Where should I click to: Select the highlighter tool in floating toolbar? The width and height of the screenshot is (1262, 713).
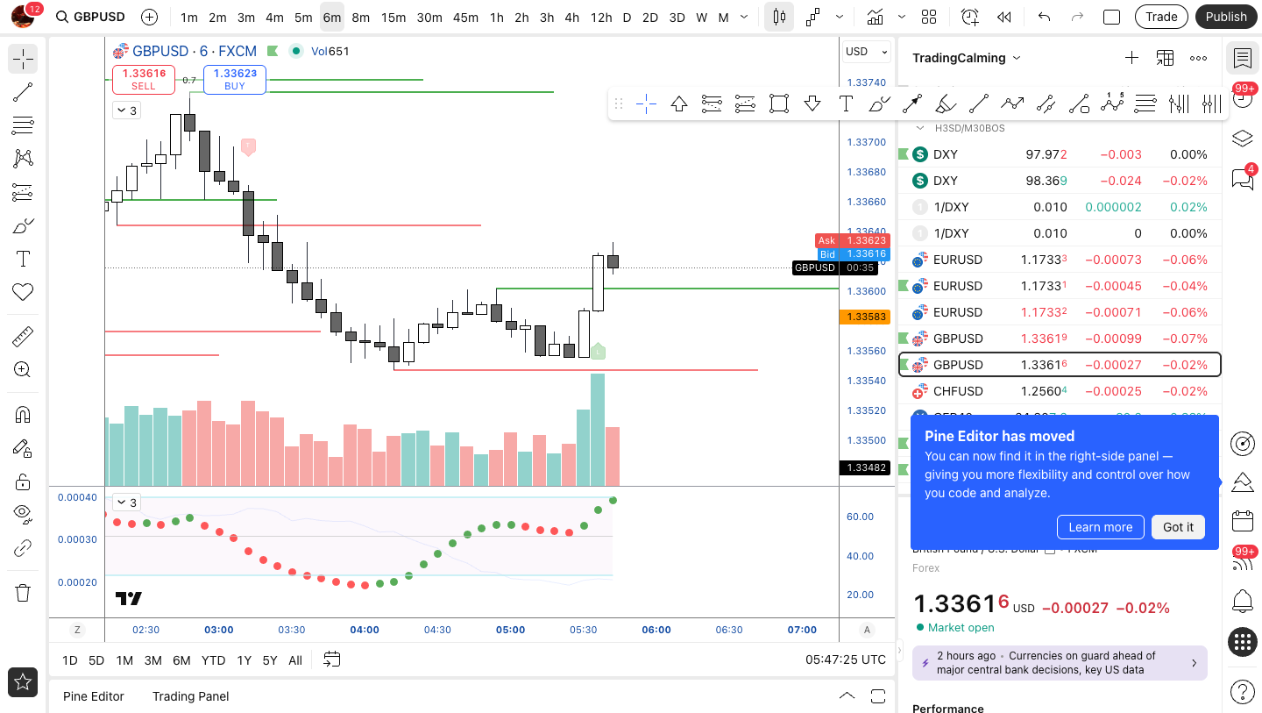946,104
